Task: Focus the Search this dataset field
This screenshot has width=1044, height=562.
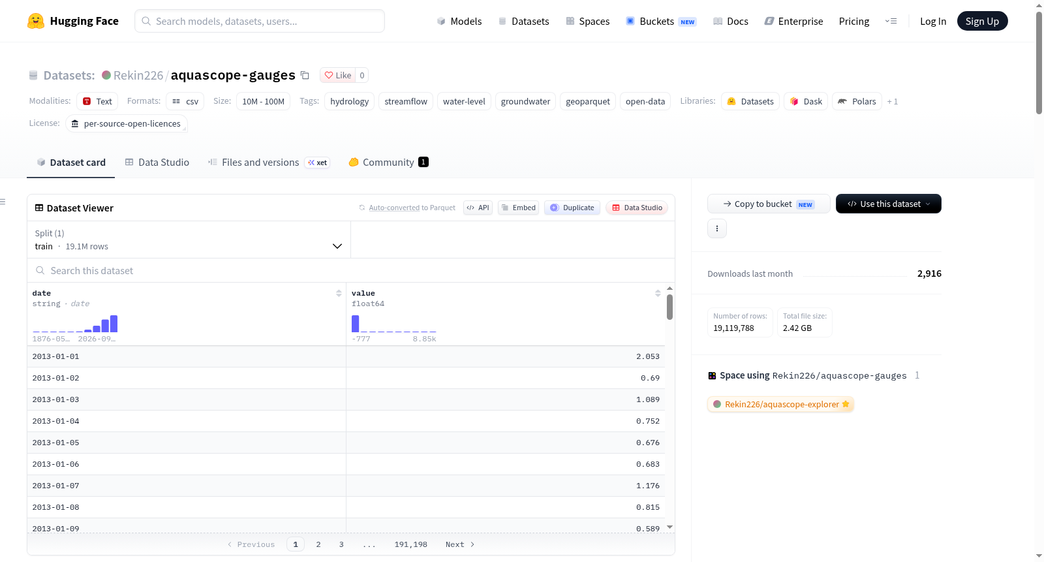Action: point(351,270)
